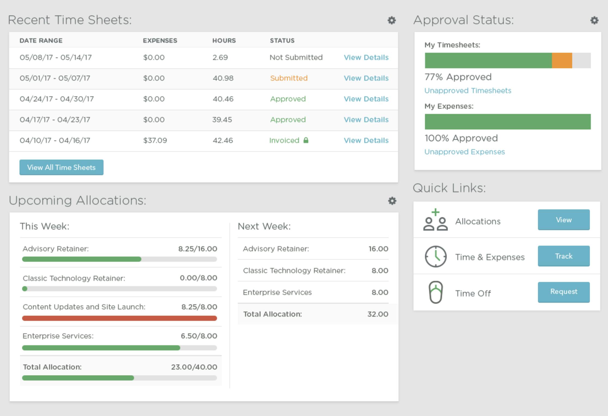Click Next Week's Classic Technology Retainer row
The width and height of the screenshot is (608, 416).
coord(313,270)
